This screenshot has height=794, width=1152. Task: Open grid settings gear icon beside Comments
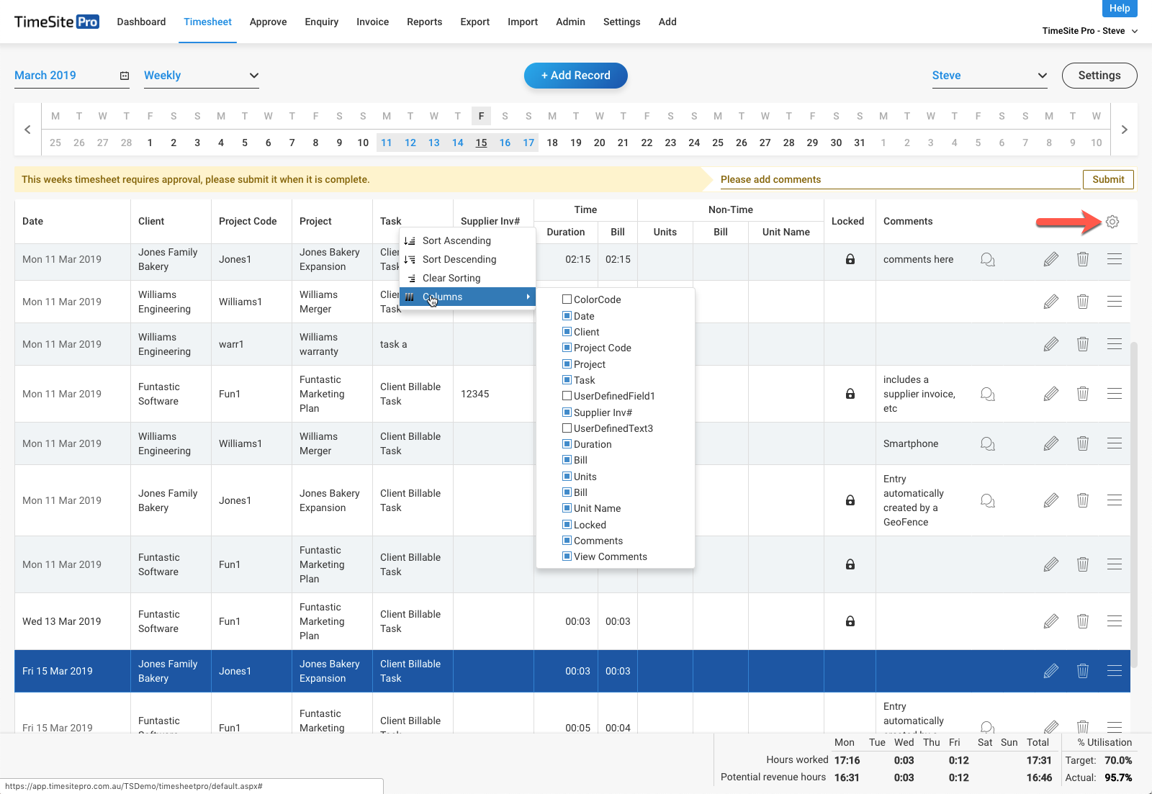1112,222
